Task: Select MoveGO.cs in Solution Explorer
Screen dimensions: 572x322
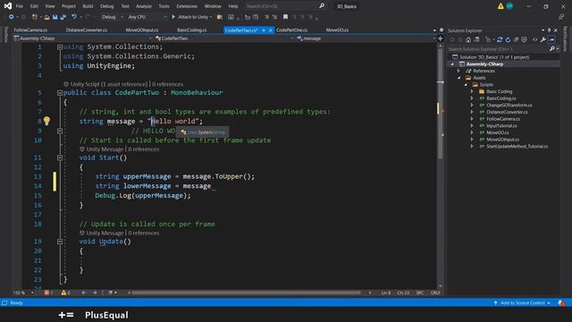Action: tap(498, 132)
